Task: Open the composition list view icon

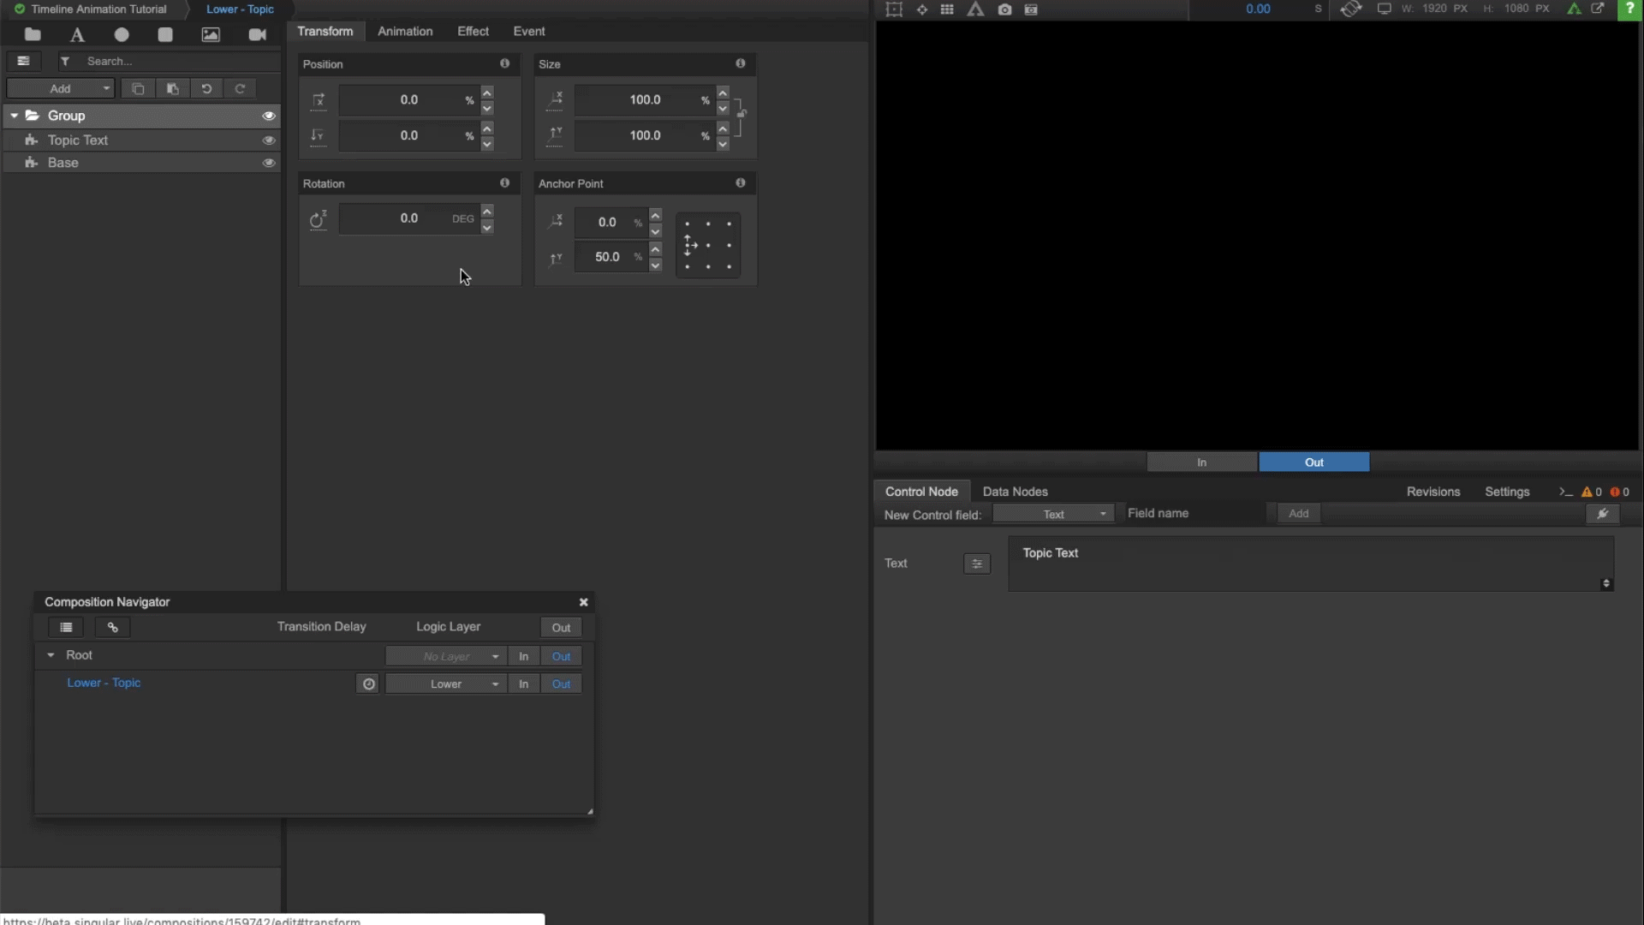Action: point(23,61)
